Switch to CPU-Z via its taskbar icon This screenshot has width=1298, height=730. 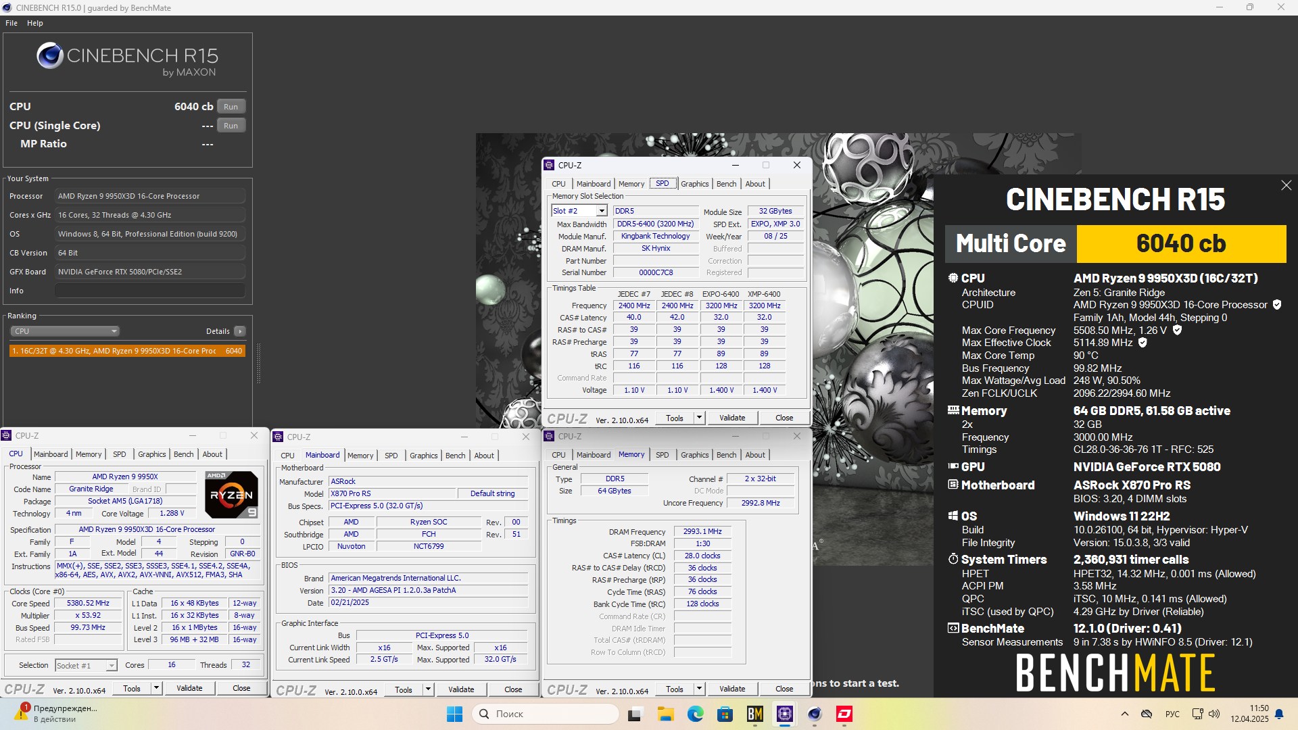click(x=785, y=714)
